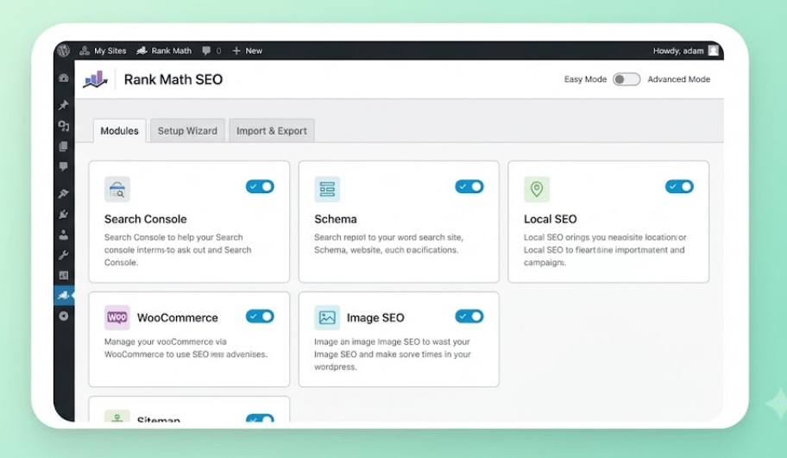Click the WooCommerce Woo icon
The height and width of the screenshot is (458, 787).
point(117,317)
